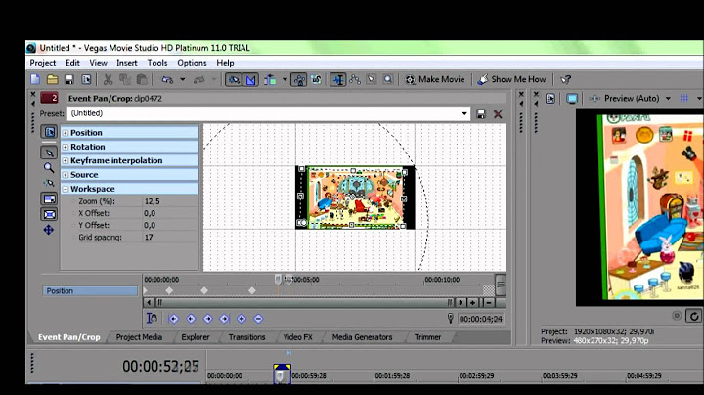Expand the Position property group
Viewport: 704px width, 395px height.
pos(66,133)
